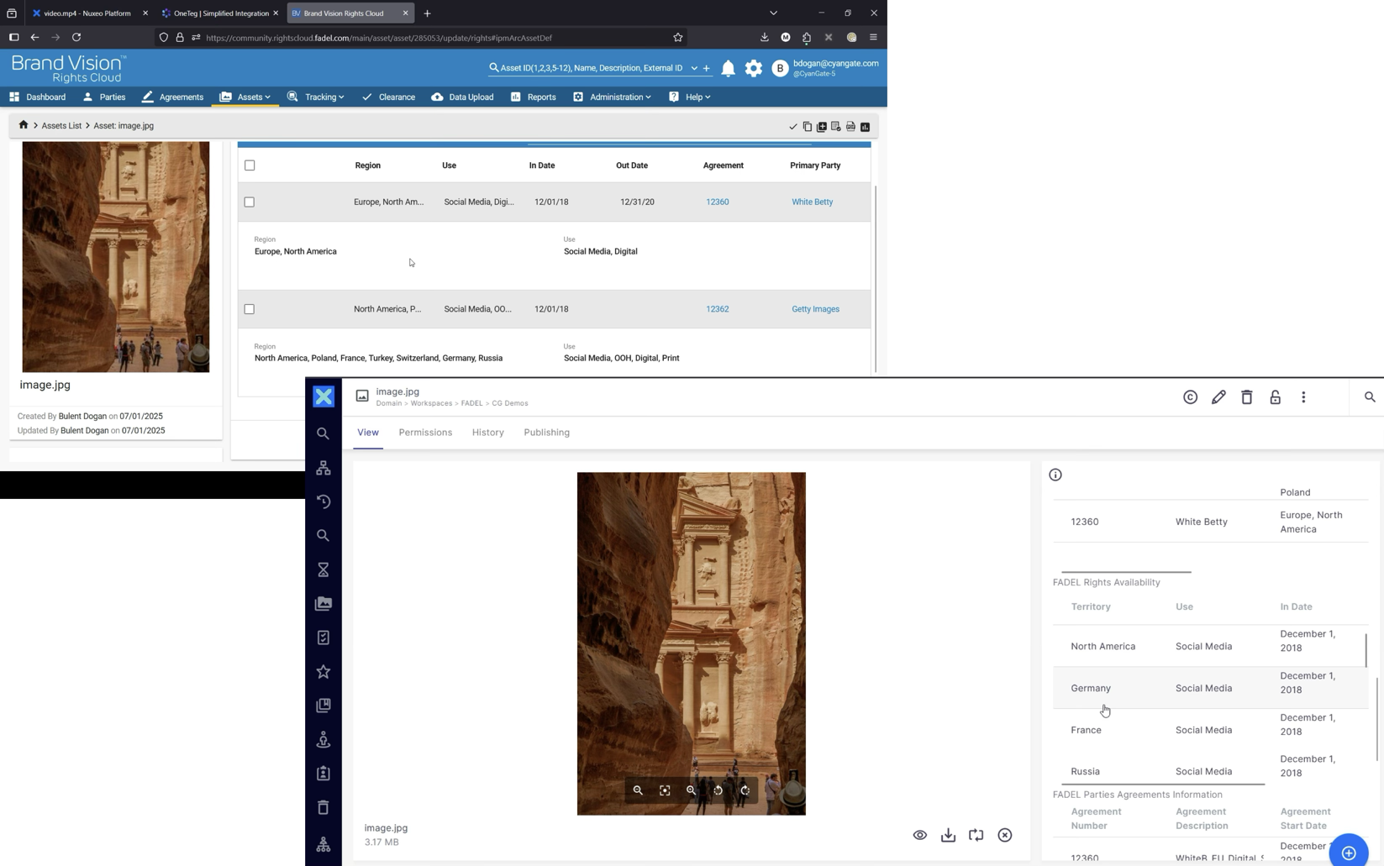
Task: Select the favorites star icon in the sidebar
Action: (x=324, y=671)
